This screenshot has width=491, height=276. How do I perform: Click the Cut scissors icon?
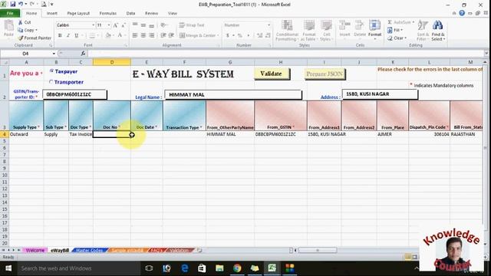point(21,22)
